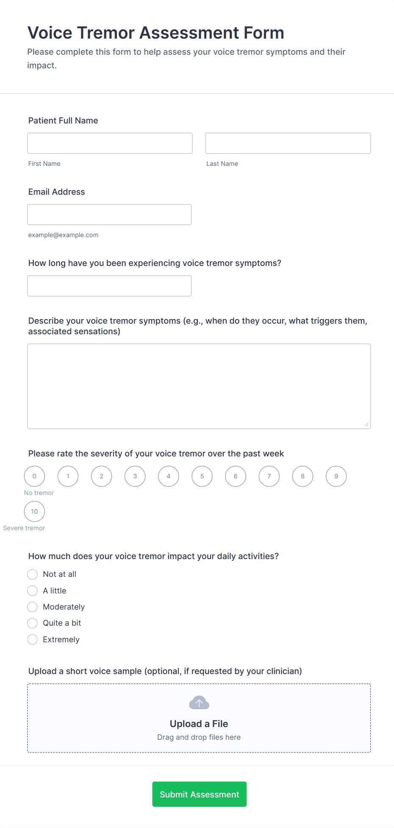Click the symptoms description text area

point(199,386)
